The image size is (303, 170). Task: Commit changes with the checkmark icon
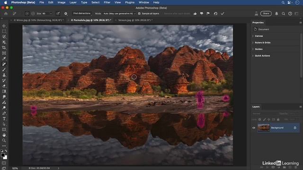coord(223,14)
